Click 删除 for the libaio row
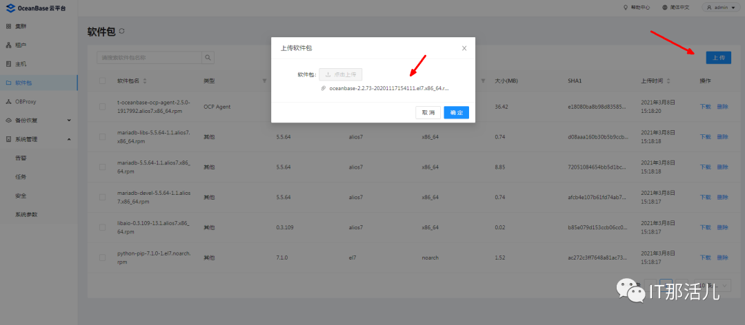745x325 pixels. point(722,228)
